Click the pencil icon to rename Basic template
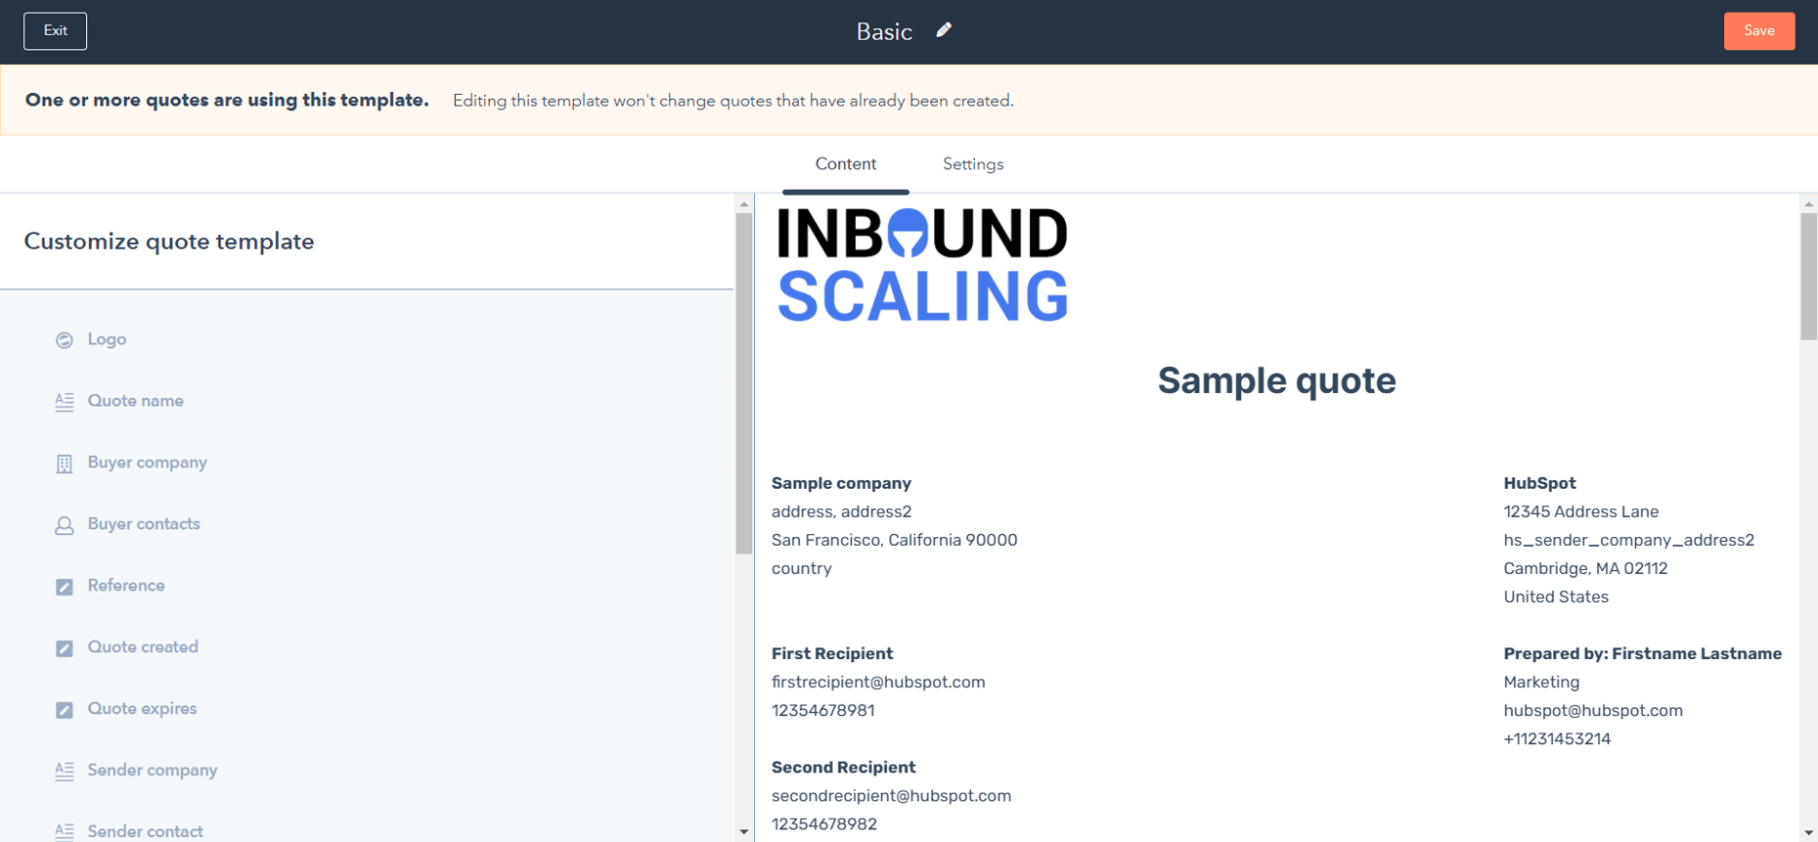The image size is (1818, 842). 944,30
